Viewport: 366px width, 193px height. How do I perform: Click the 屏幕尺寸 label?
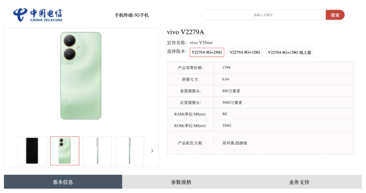click(x=190, y=79)
